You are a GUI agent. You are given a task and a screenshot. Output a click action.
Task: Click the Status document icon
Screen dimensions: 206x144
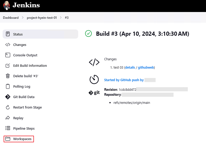tap(8, 34)
